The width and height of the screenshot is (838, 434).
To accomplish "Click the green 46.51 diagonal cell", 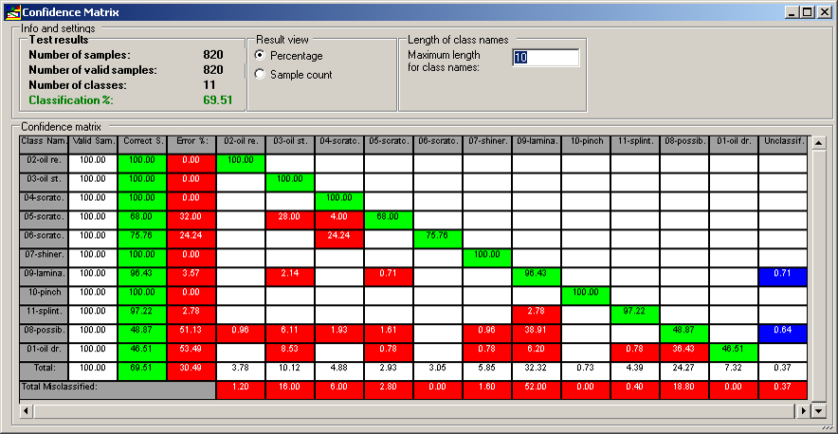I will click(x=734, y=353).
